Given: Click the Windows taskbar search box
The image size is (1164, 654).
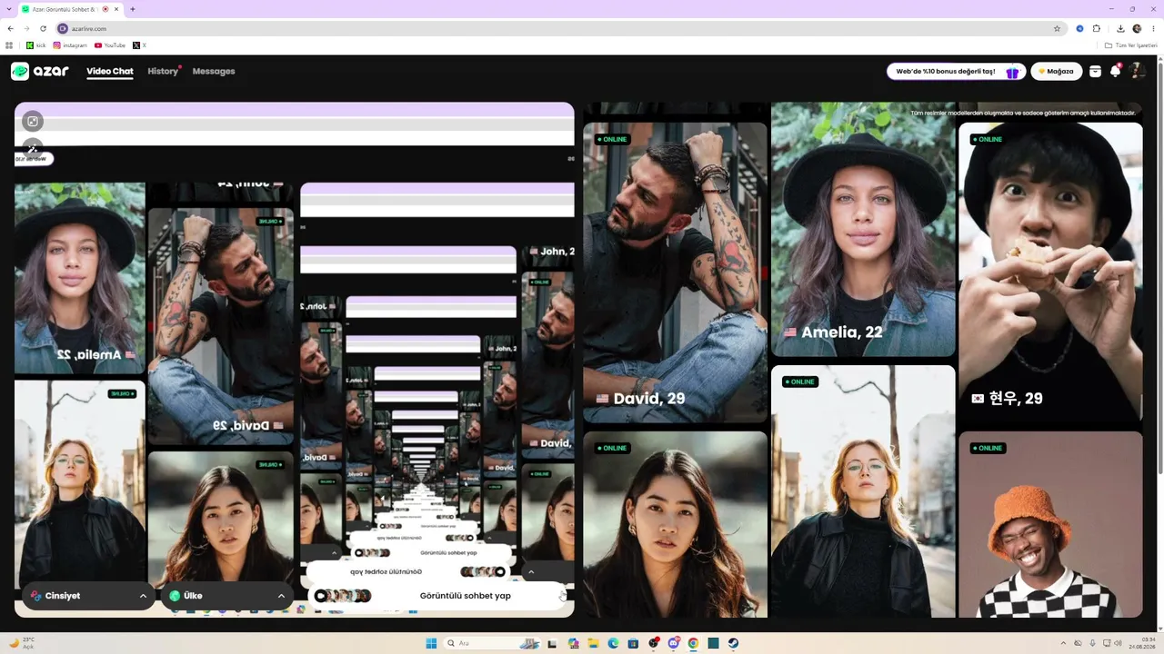Looking at the screenshot, I should tap(491, 643).
